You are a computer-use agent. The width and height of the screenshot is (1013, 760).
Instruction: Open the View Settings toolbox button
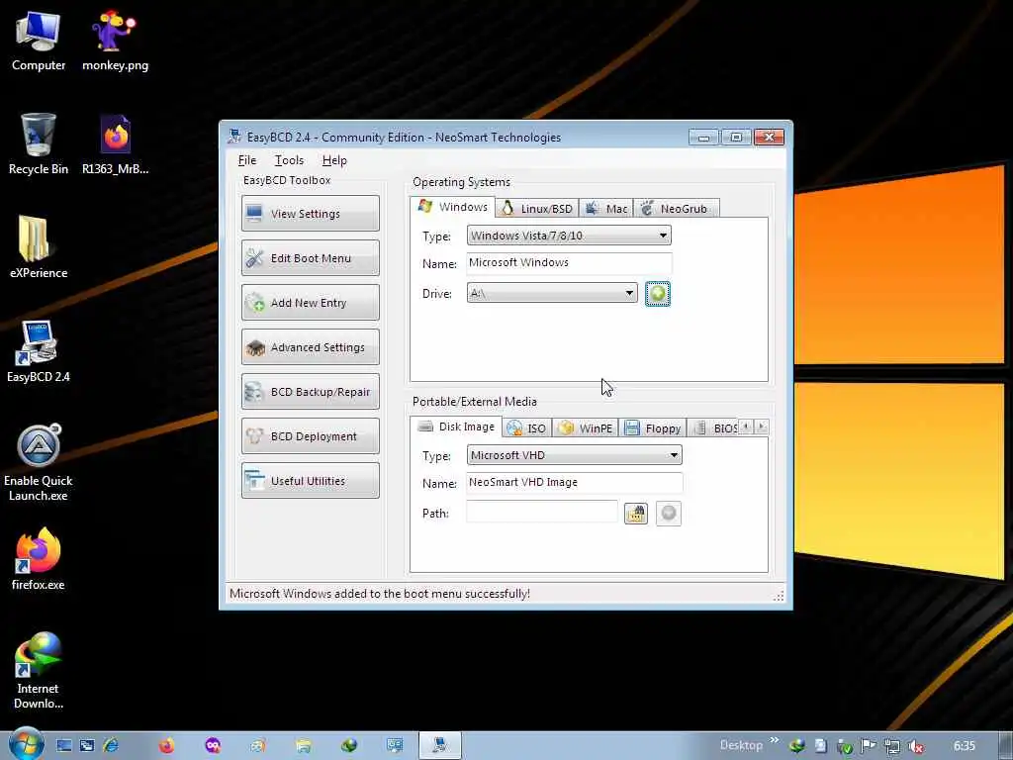click(x=310, y=214)
